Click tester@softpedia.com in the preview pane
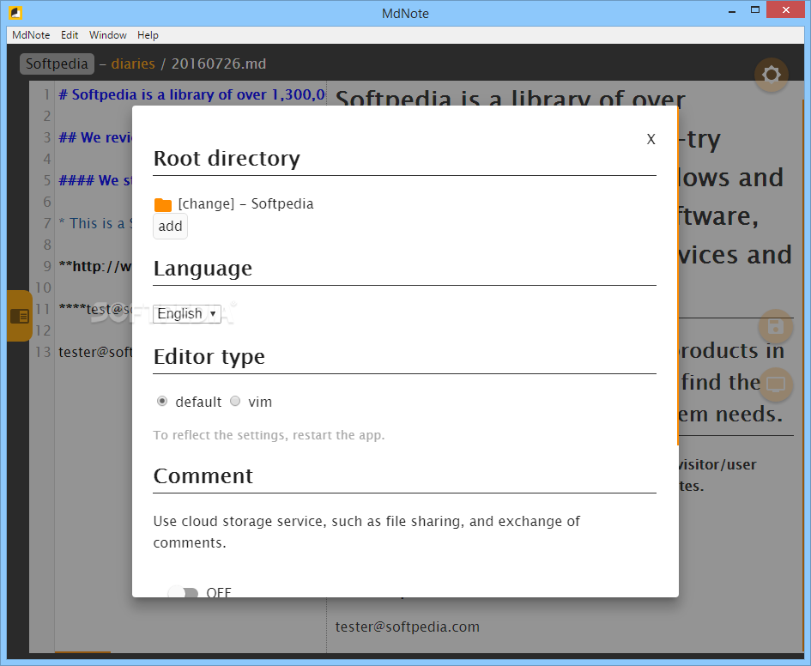The height and width of the screenshot is (666, 811). (407, 627)
